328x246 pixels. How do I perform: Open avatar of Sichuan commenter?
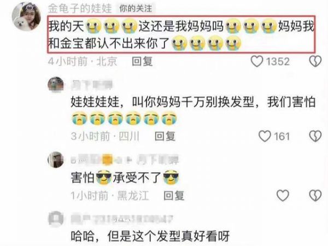(56, 85)
